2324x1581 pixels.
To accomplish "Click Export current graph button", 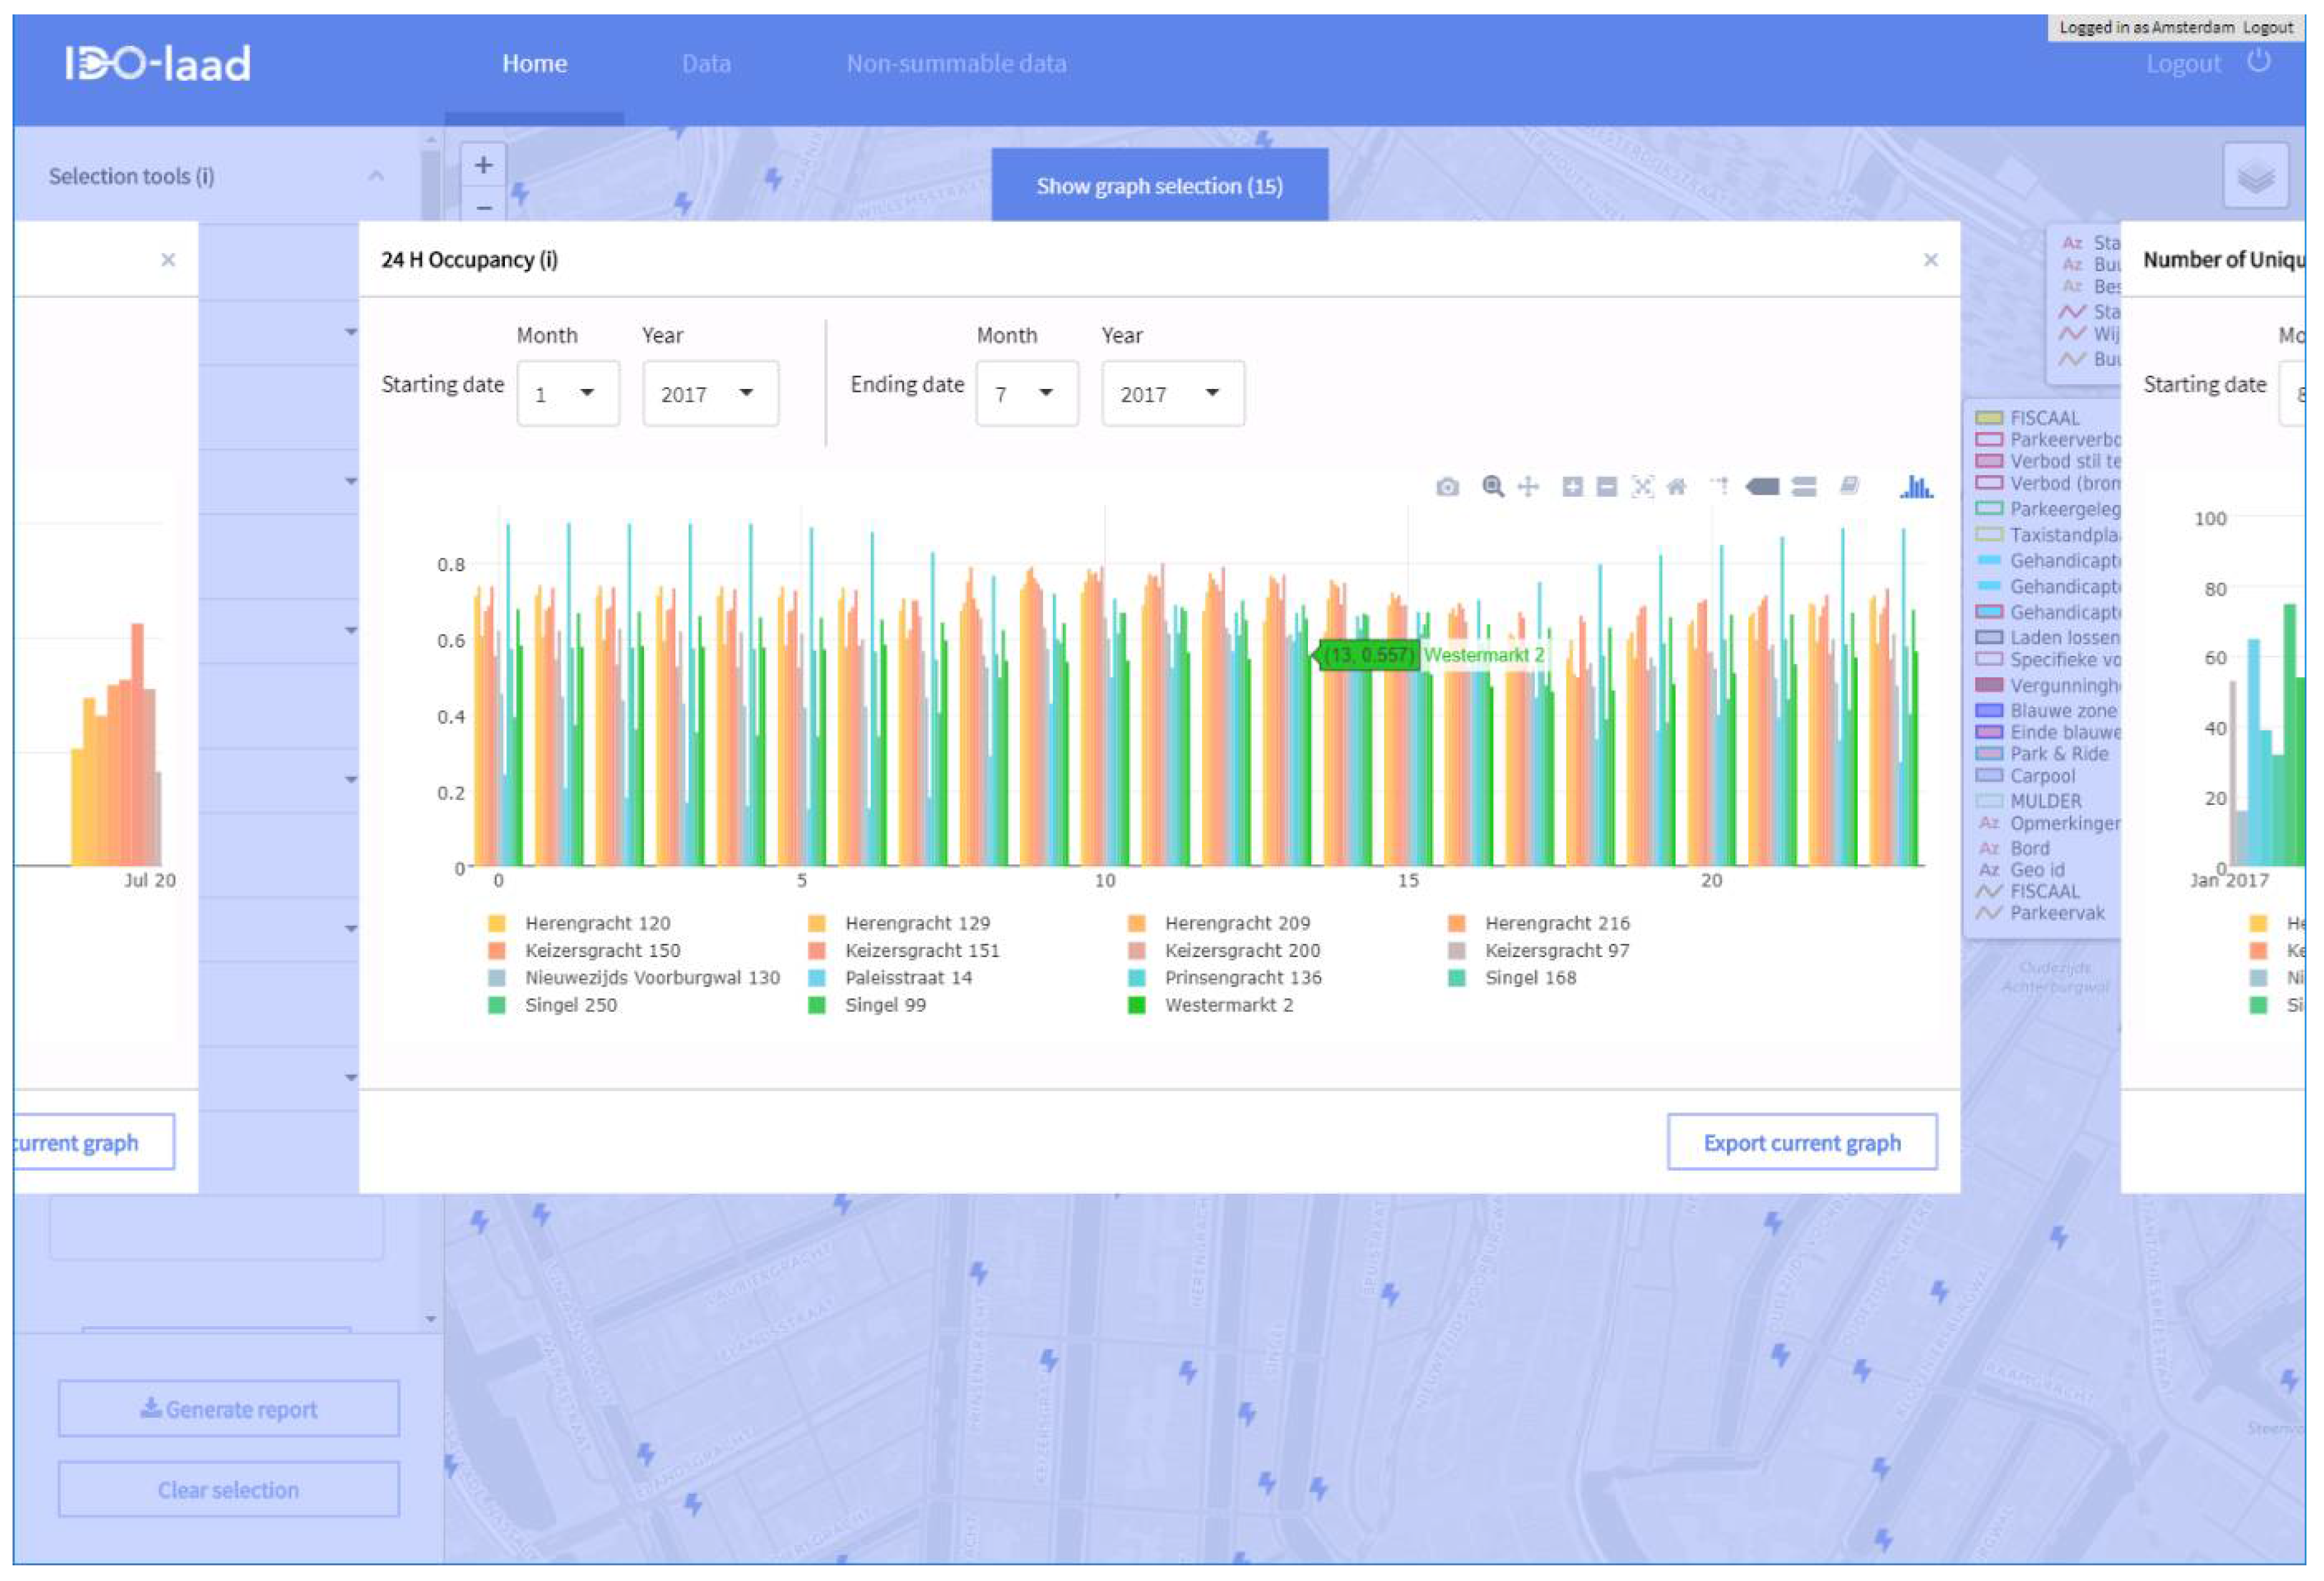I will [x=1801, y=1142].
